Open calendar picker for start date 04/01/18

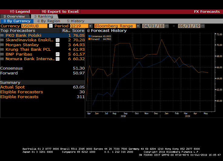pyautogui.click(x=167, y=26)
